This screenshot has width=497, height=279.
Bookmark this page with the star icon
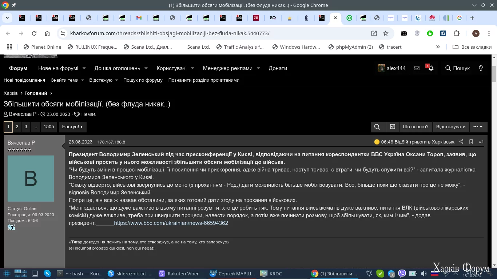(x=386, y=33)
